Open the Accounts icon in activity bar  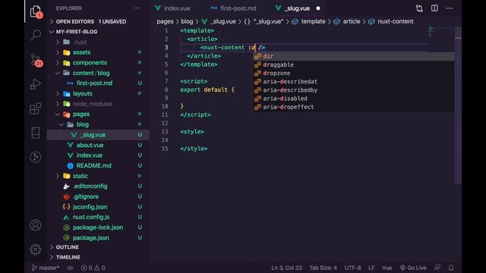click(36, 225)
